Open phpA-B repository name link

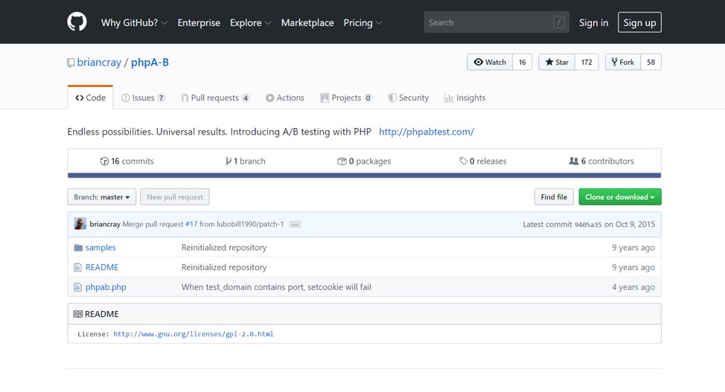click(x=150, y=62)
